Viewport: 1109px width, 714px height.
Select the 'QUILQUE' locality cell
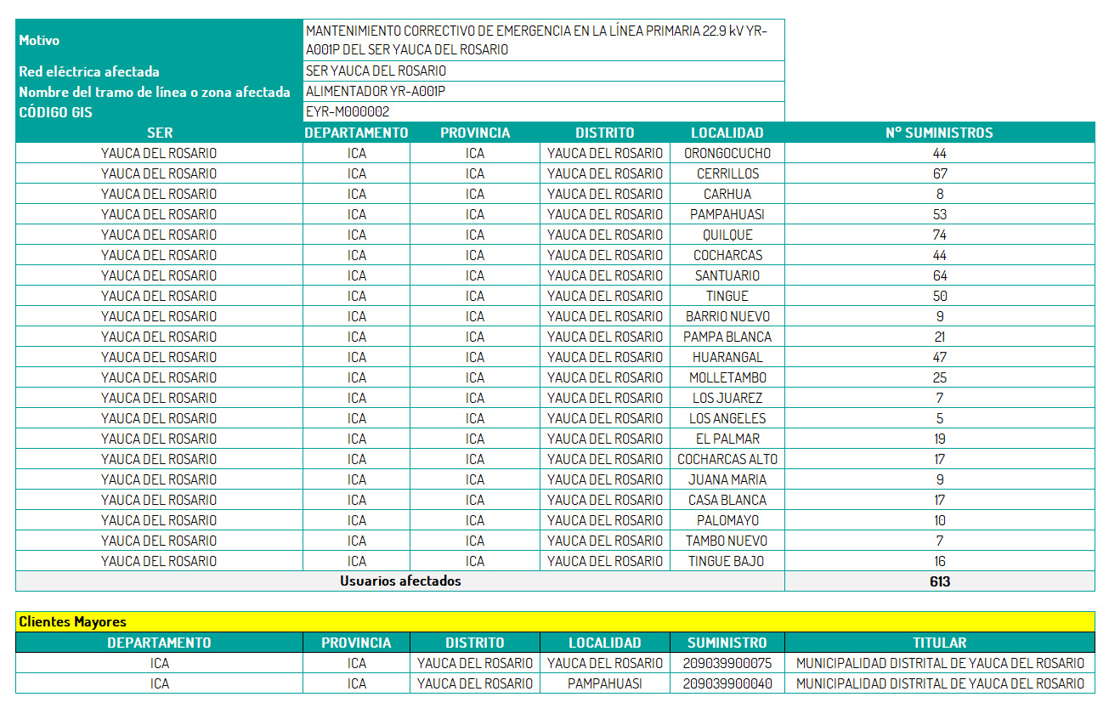coord(727,235)
